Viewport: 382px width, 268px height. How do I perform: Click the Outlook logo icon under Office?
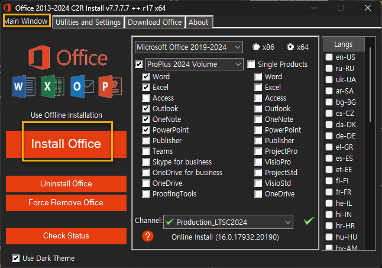point(82,86)
